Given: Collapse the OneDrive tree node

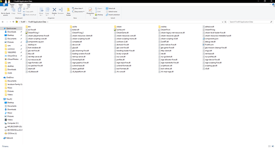Looking at the screenshot, I should pyautogui.click(x=2, y=77).
